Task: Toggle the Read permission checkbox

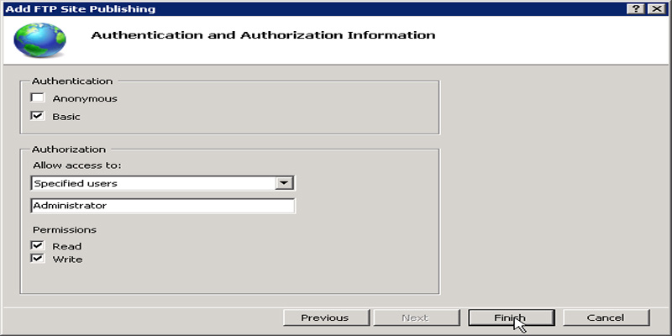Action: click(x=37, y=246)
